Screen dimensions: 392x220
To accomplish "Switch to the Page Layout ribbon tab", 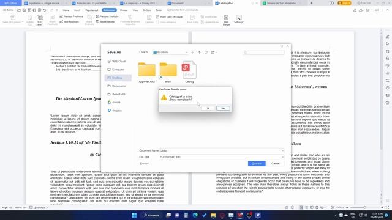I will (92, 10).
